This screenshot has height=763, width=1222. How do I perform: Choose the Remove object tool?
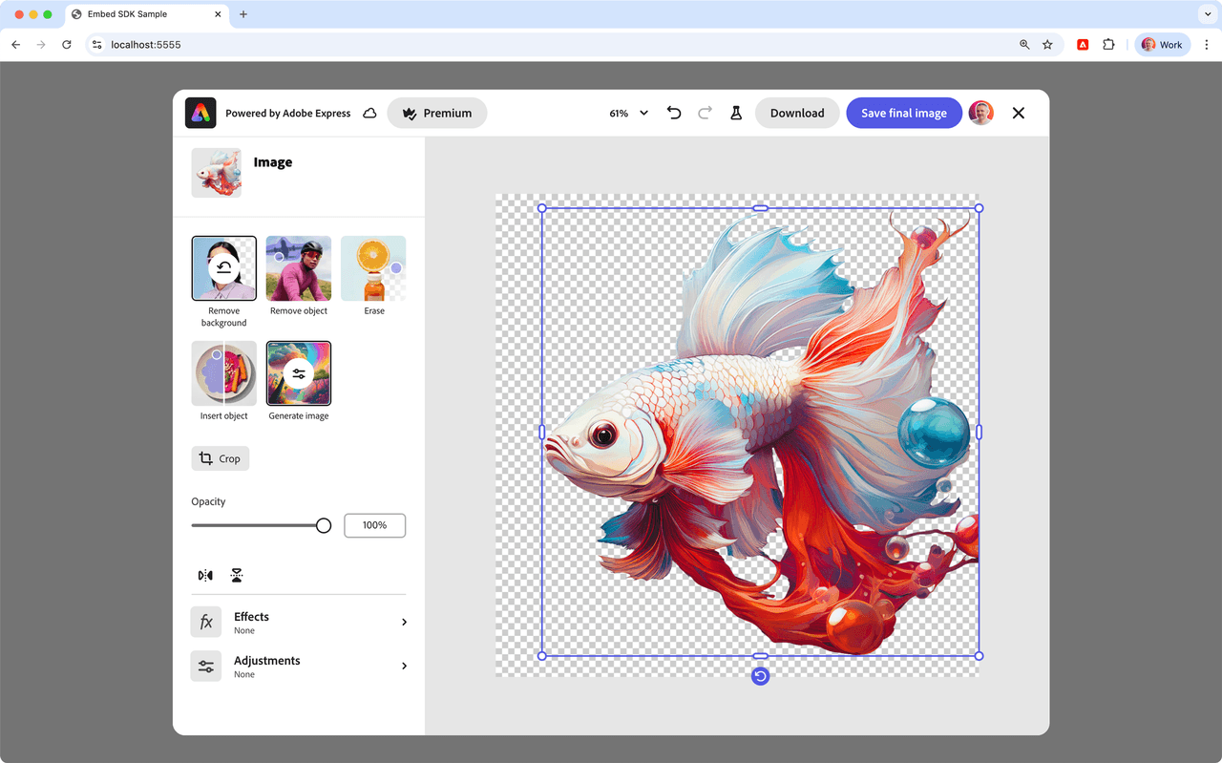tap(299, 268)
